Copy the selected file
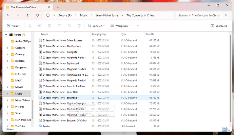Viewport: 234px width, 135px height. (x=40, y=26)
